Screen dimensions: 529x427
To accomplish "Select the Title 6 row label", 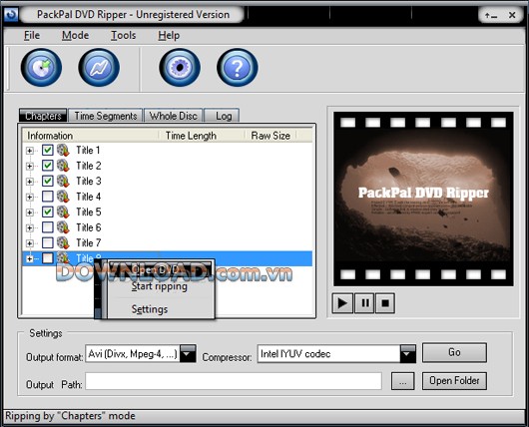I will coord(89,227).
